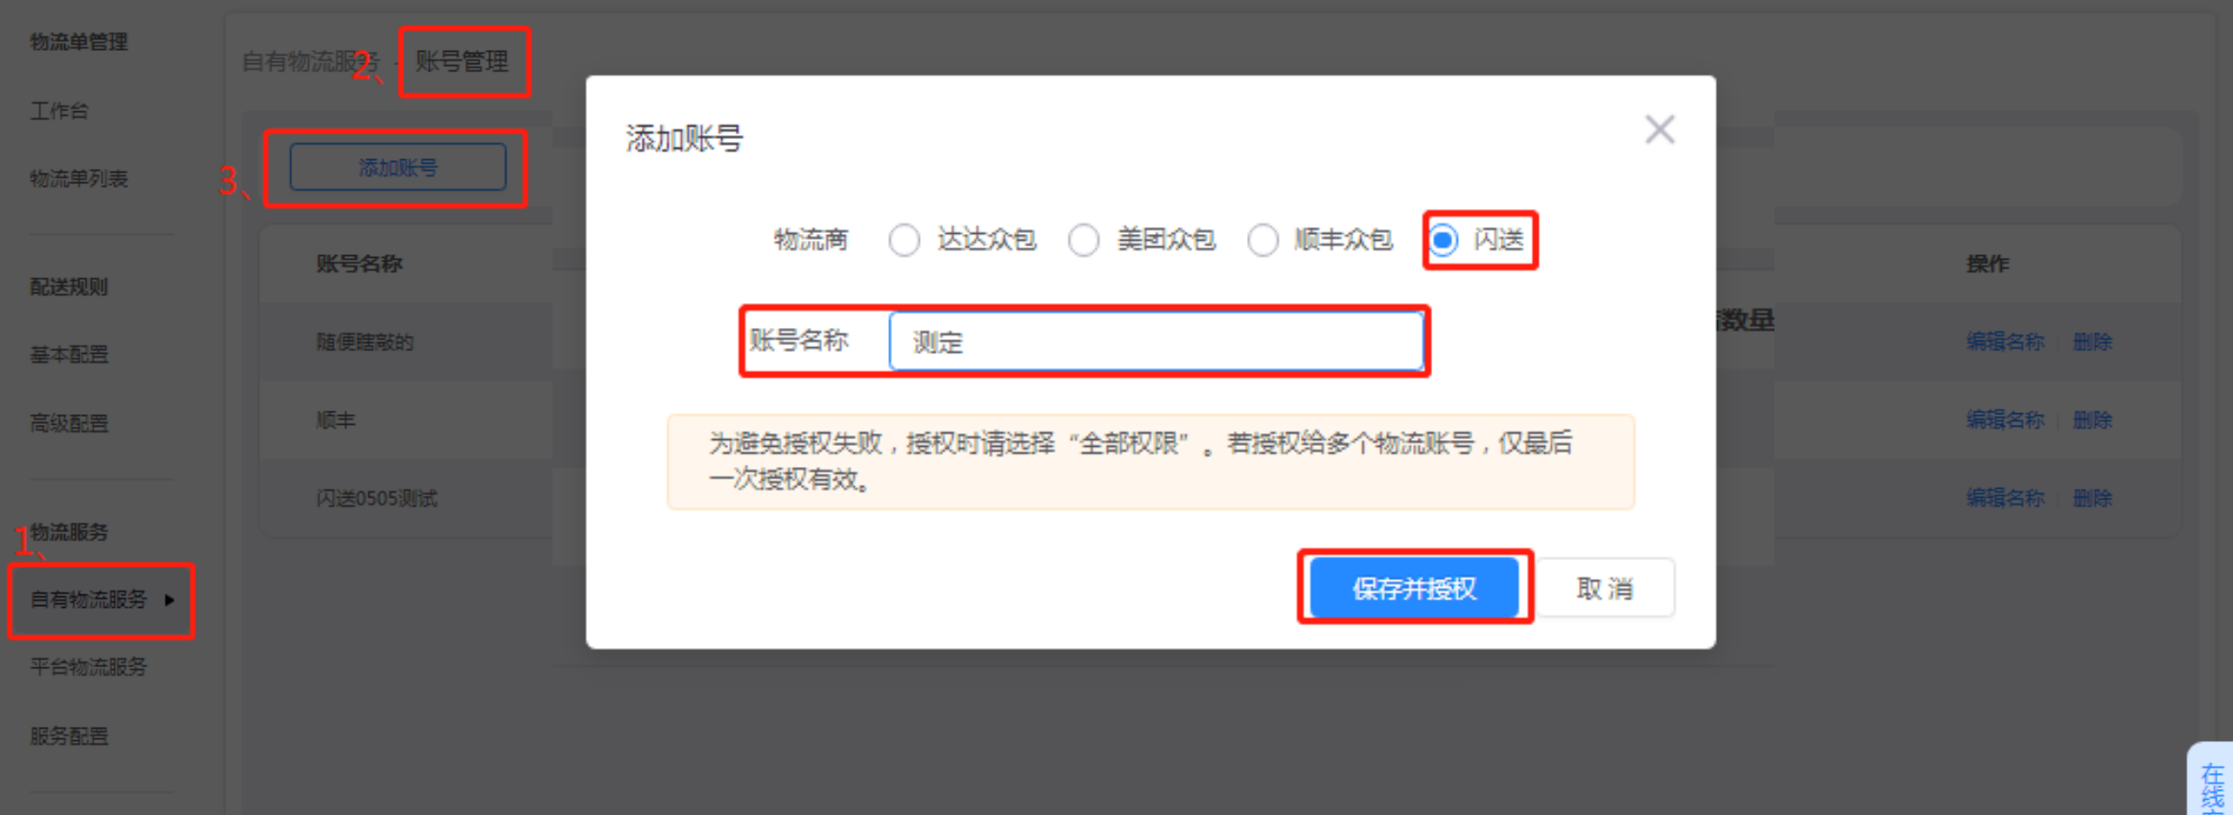Expand 自有物流服务 arrow in sidebar

170,600
